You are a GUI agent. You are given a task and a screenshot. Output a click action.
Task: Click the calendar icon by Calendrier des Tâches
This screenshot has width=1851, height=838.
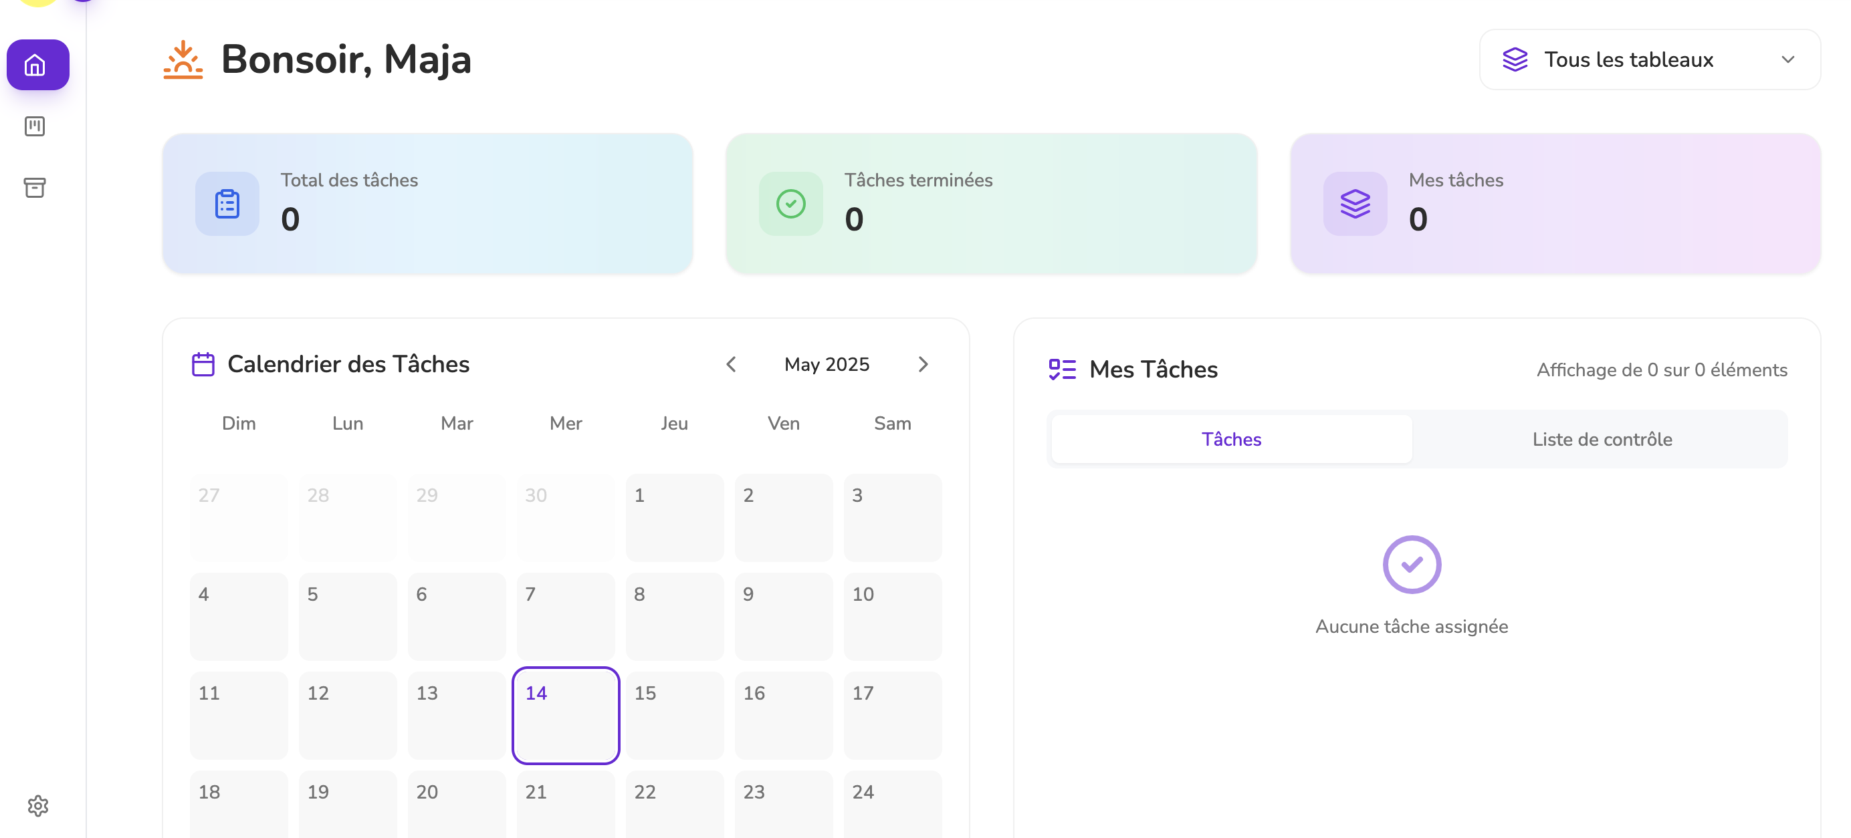point(203,364)
